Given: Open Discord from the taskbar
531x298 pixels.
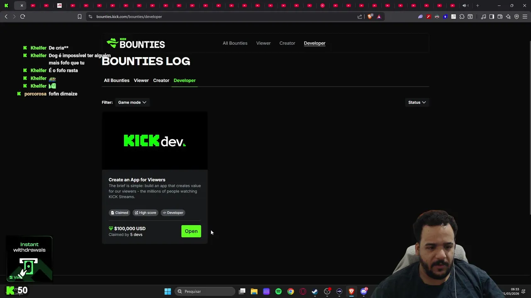Looking at the screenshot, I should click(364, 291).
